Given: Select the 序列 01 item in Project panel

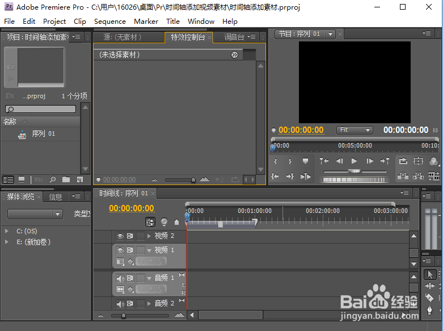Looking at the screenshot, I should pos(43,133).
